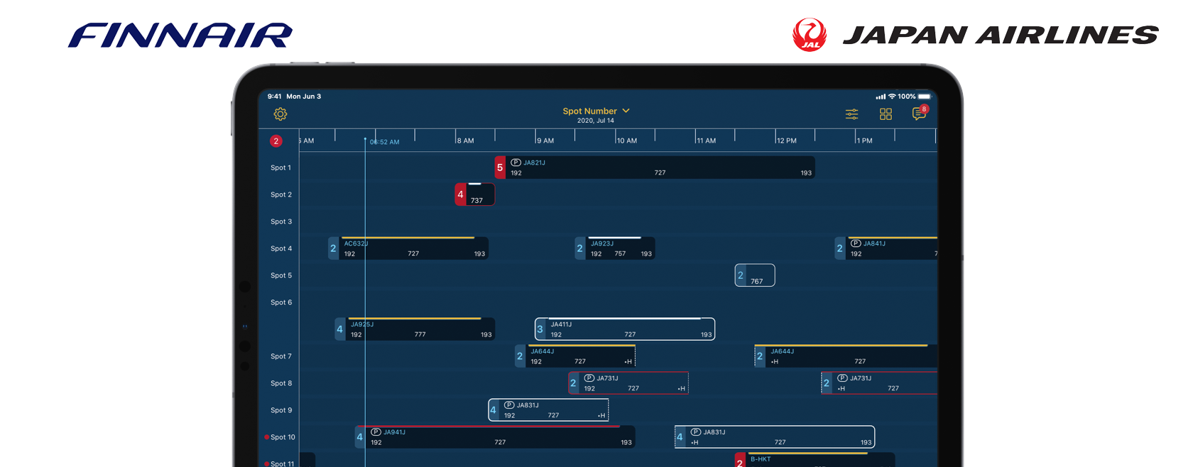
Task: Click the 10 AM timeline label
Action: coord(627,141)
